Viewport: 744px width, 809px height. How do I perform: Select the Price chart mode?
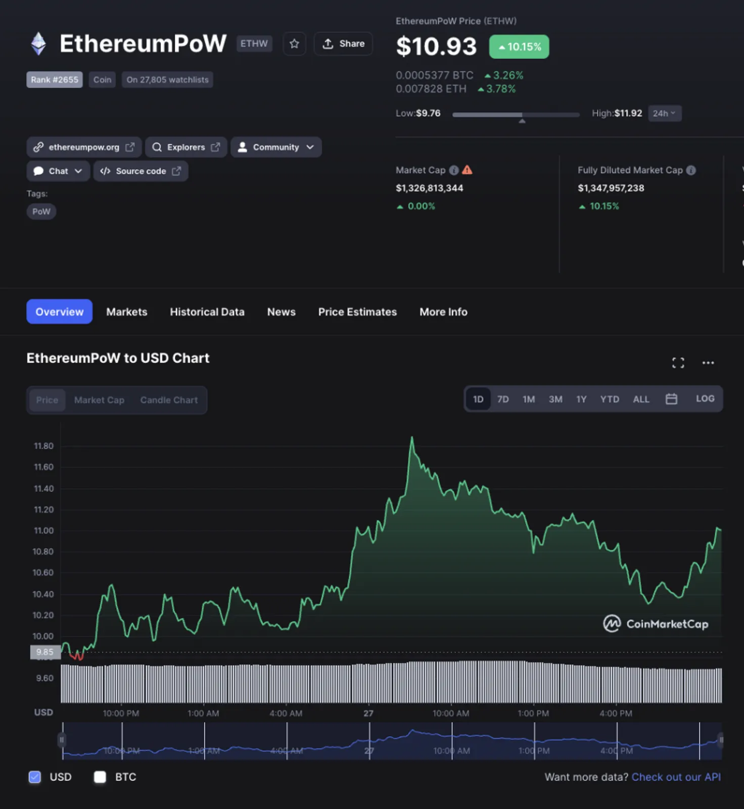(x=47, y=400)
